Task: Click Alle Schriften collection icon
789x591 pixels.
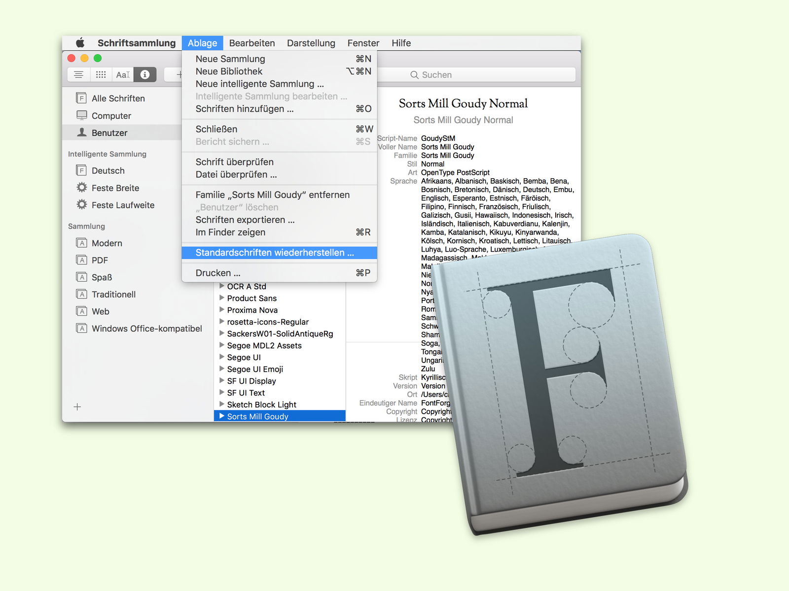Action: click(81, 98)
